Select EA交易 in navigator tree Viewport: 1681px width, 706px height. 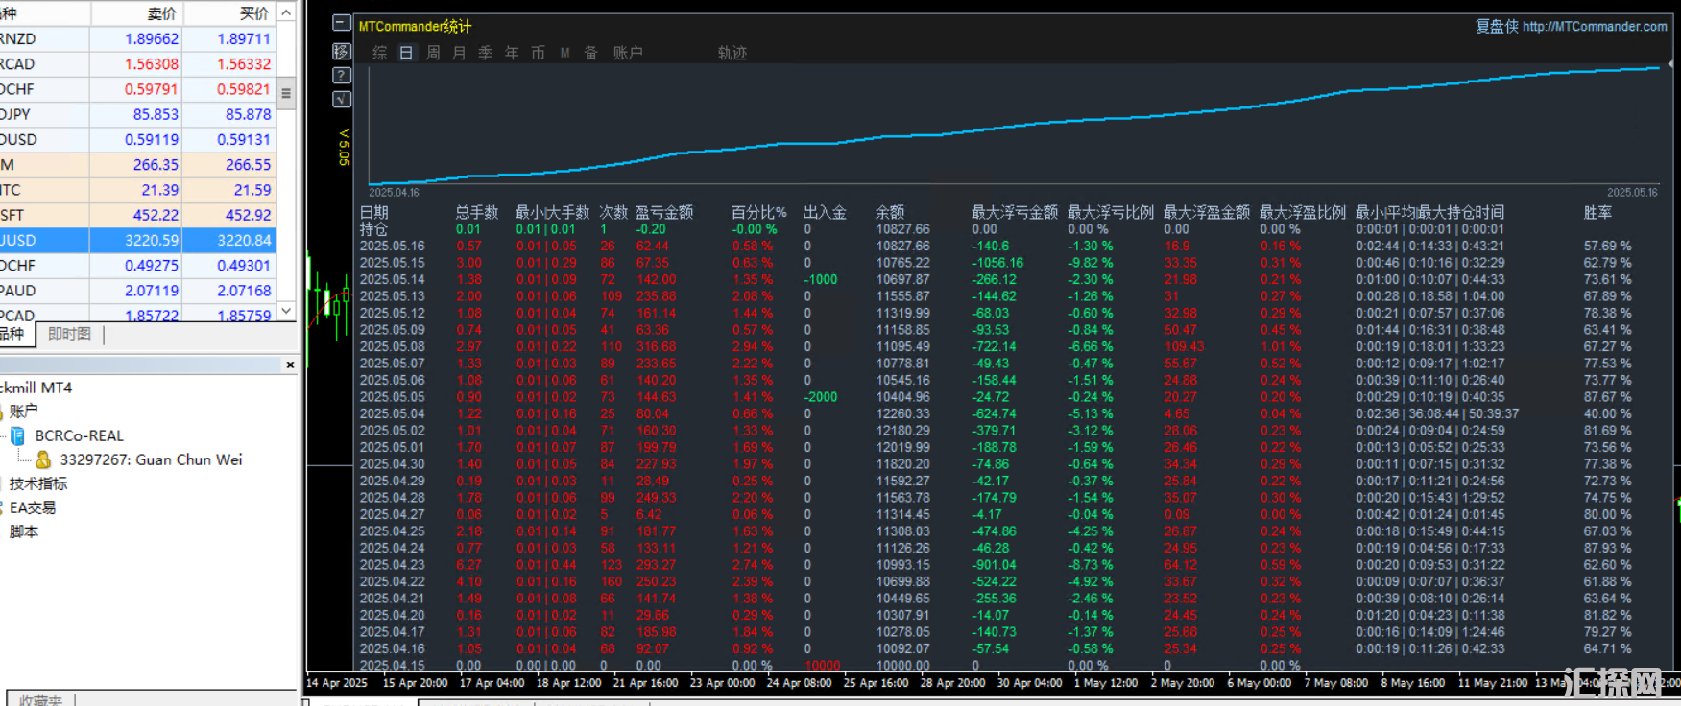click(33, 507)
